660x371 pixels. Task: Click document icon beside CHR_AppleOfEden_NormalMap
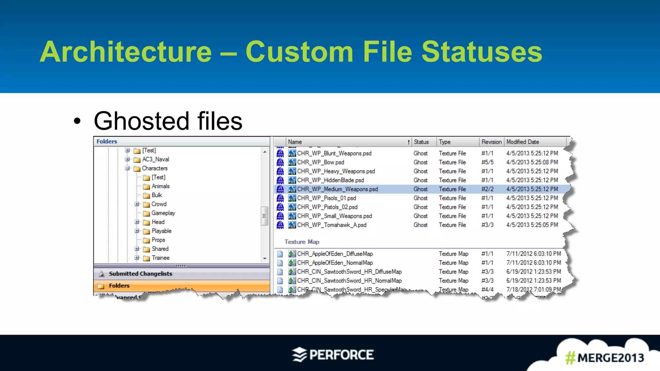point(280,263)
